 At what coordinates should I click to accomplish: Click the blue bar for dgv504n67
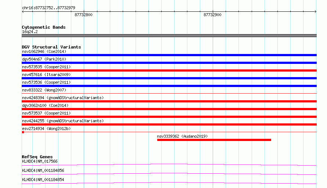pyautogui.click(x=169, y=63)
